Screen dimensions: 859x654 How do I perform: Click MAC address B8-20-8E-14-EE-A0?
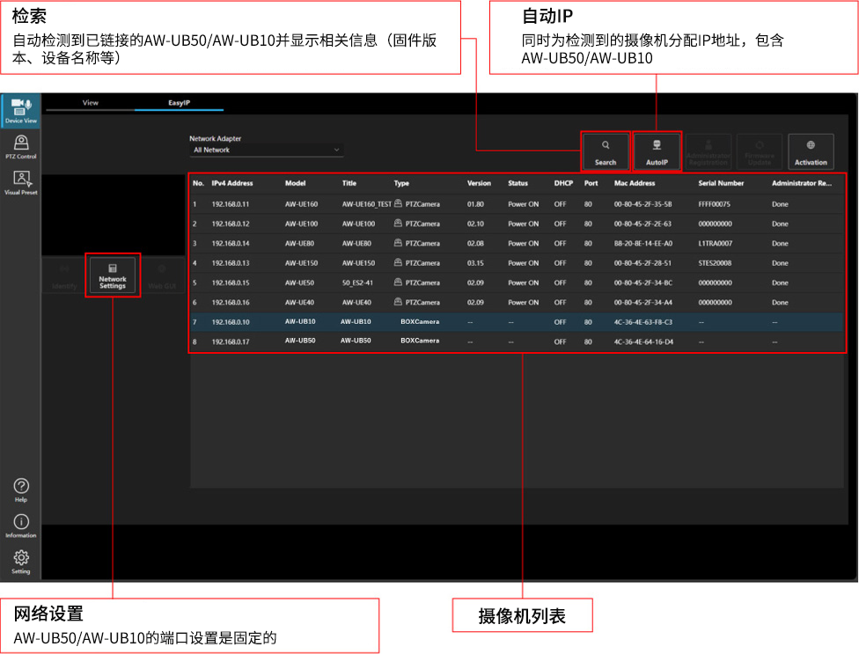[x=642, y=243]
